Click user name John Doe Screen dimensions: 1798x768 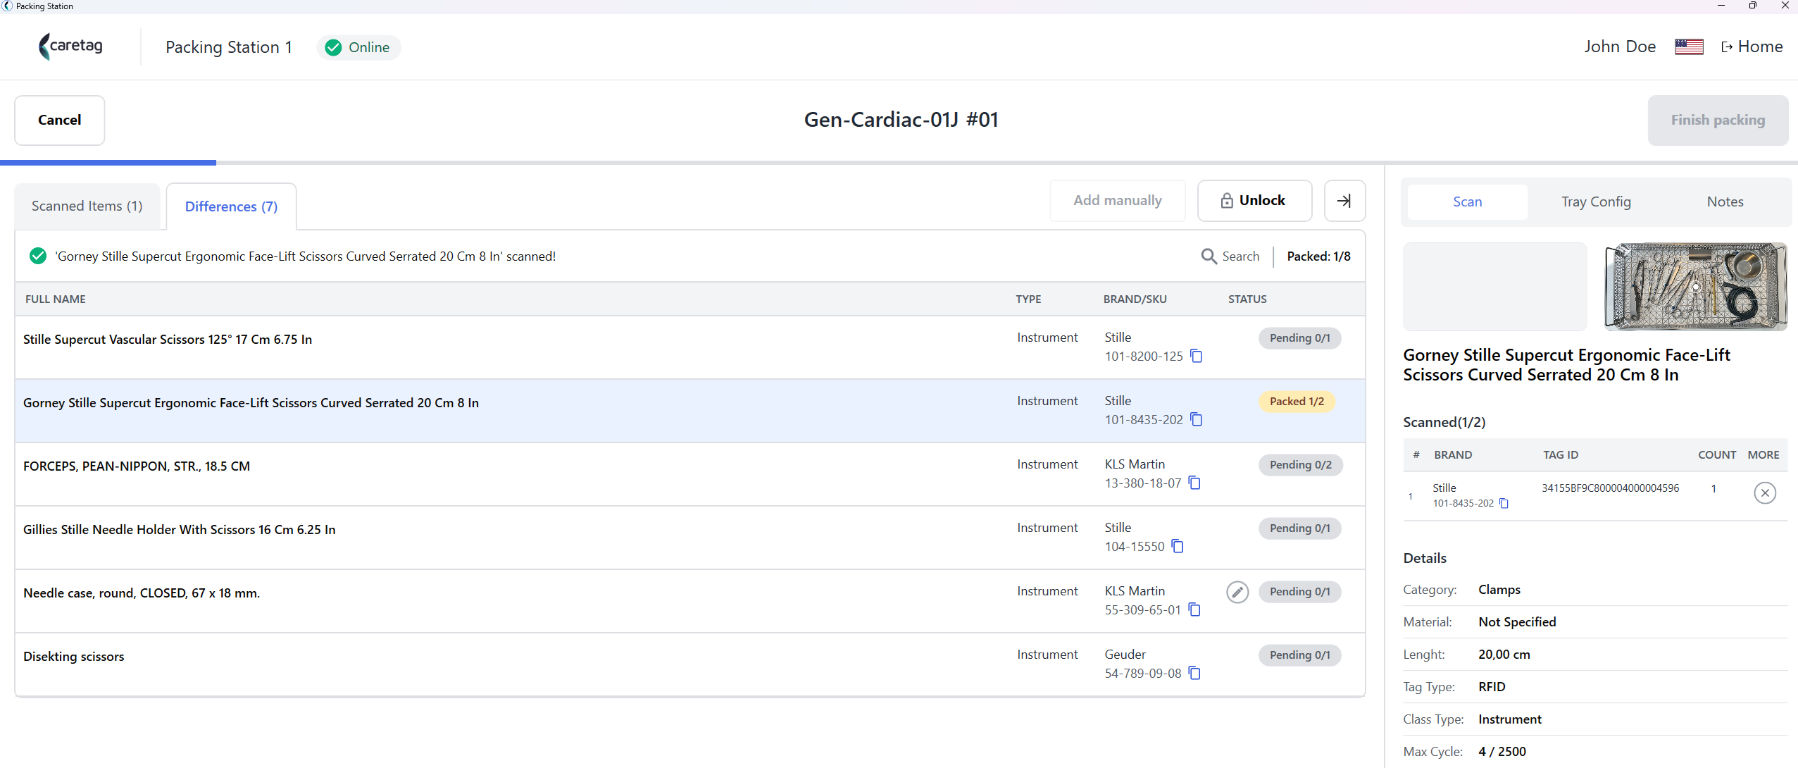click(1620, 47)
